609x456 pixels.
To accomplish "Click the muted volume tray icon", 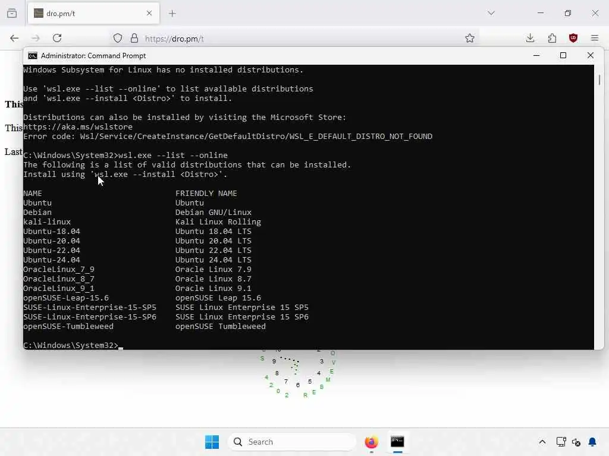I will 576,442.
